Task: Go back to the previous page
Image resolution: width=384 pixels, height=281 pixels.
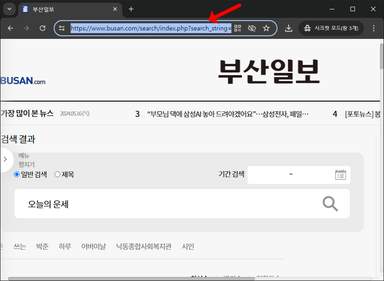Action: pos(10,28)
